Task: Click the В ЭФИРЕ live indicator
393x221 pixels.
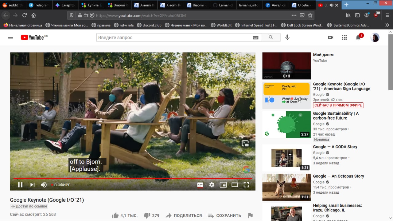Action: click(61, 185)
